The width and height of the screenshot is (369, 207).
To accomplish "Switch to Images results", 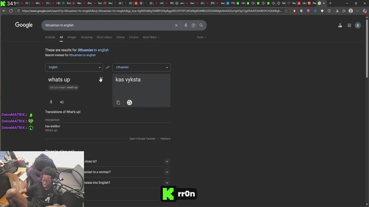I will [72, 37].
